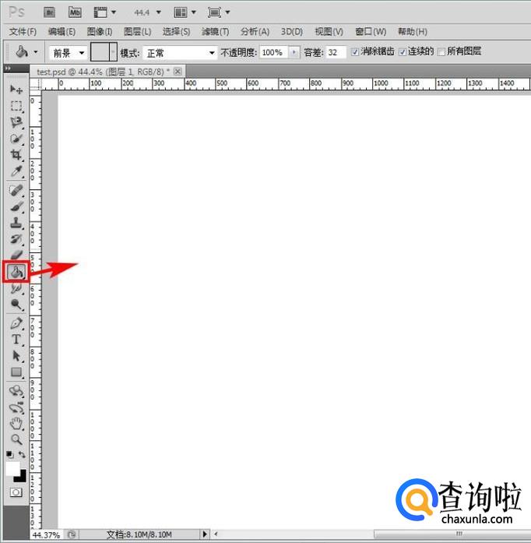The image size is (531, 543).
Task: Close the test.psd document tab
Action: click(178, 72)
